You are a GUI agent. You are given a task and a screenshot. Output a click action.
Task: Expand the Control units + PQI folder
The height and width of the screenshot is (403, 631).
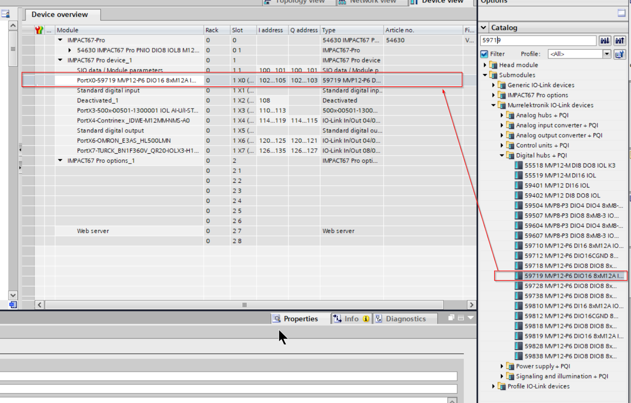[x=502, y=145]
